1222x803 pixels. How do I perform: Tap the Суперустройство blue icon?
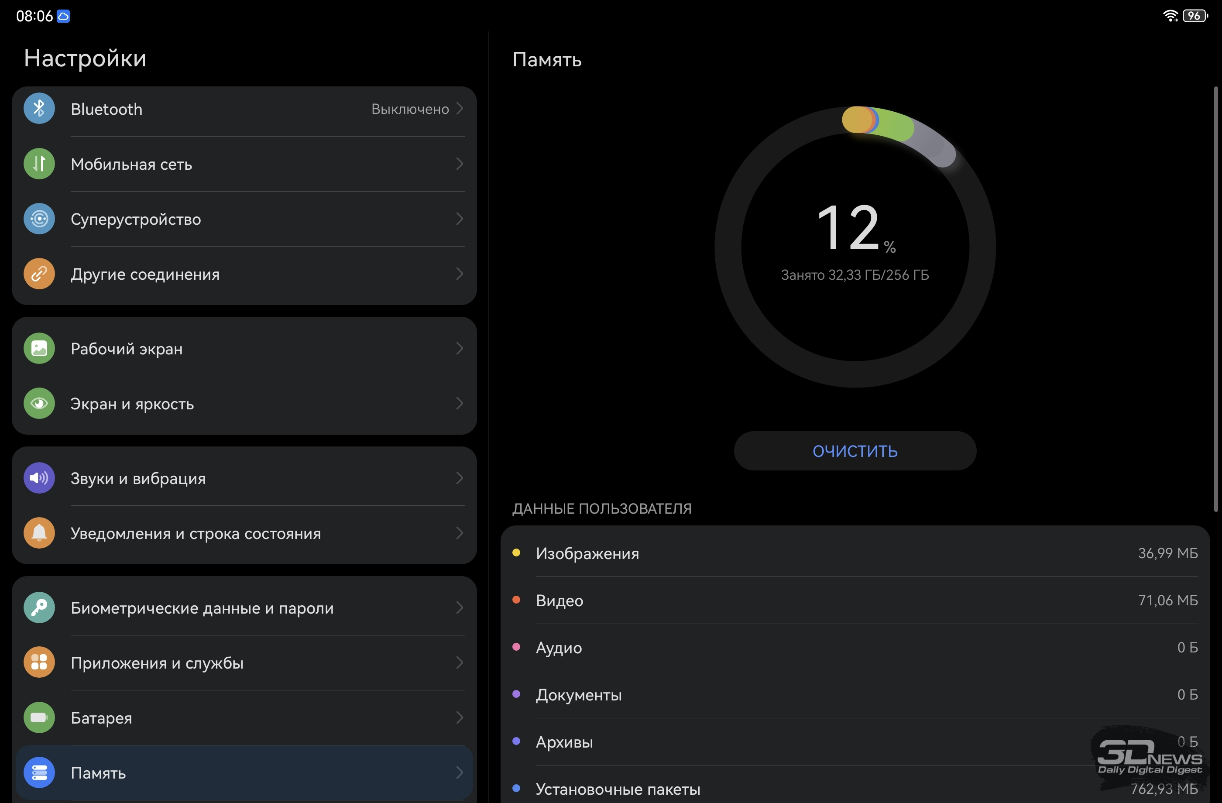point(39,219)
